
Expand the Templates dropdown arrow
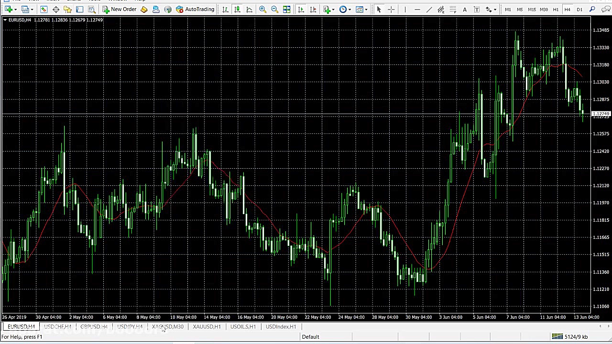tap(366, 9)
